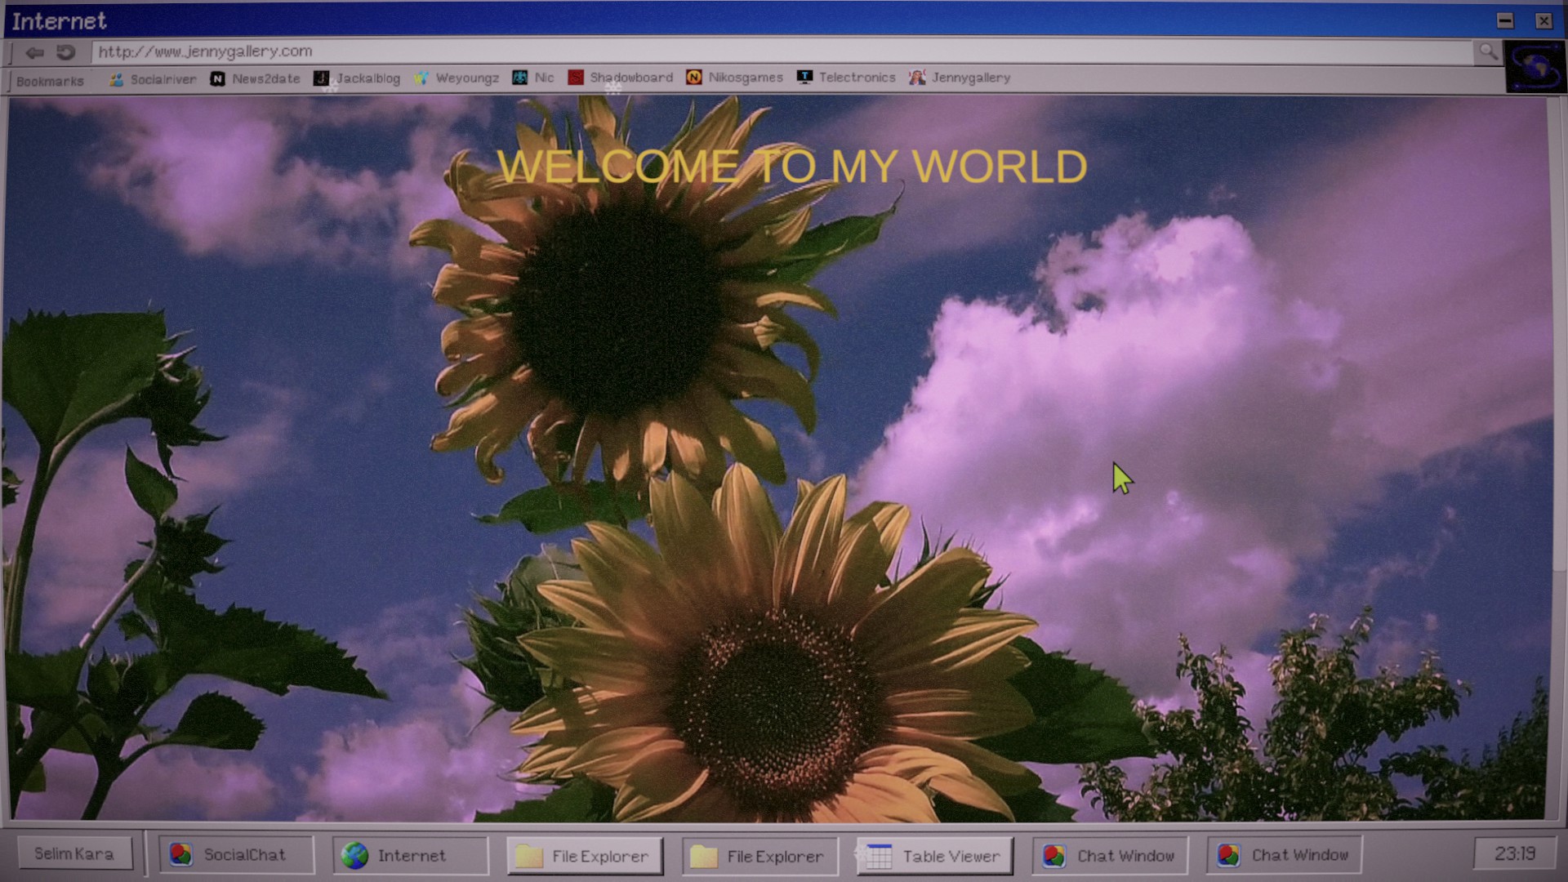Screen dimensions: 1568x882
Task: Click the Jennygallery bookmark icon
Action: (917, 78)
